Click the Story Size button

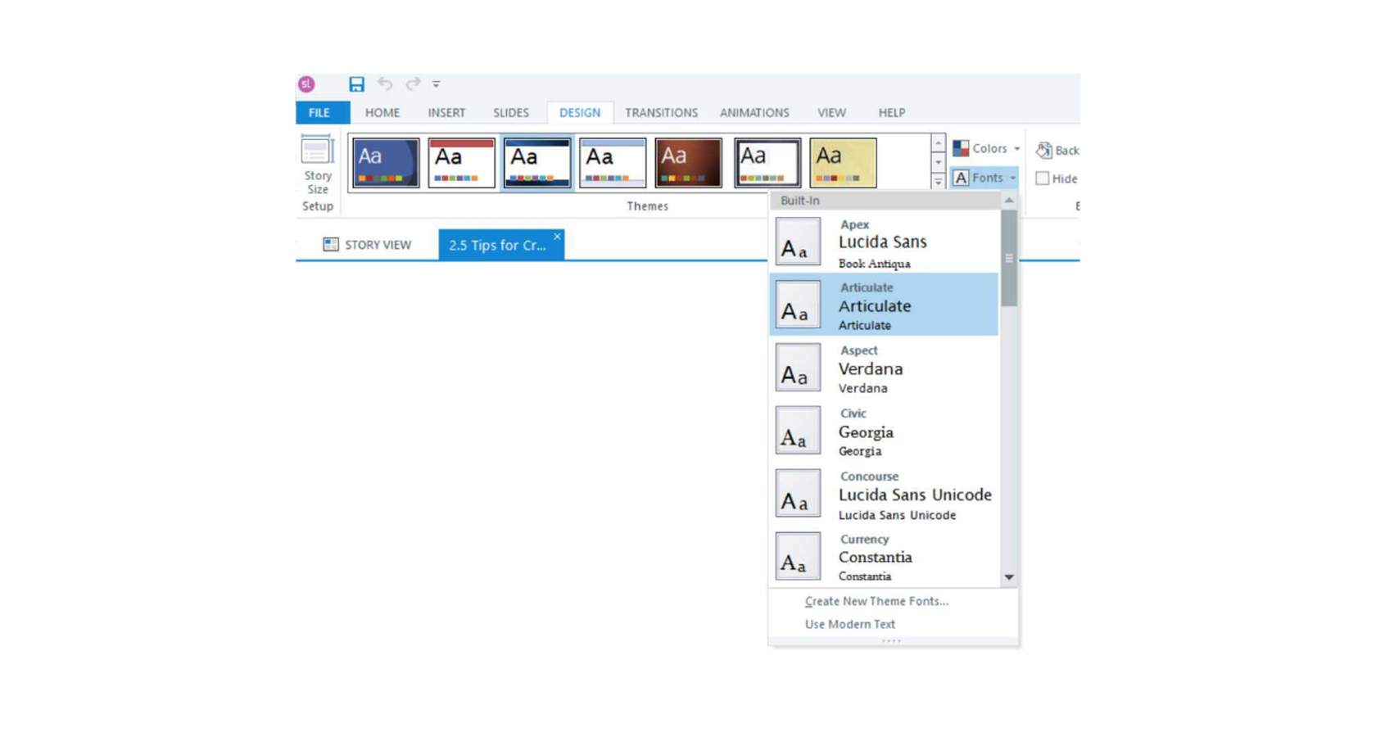317,165
